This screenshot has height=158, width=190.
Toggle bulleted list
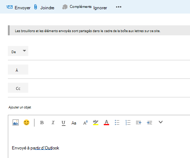pos(117,122)
